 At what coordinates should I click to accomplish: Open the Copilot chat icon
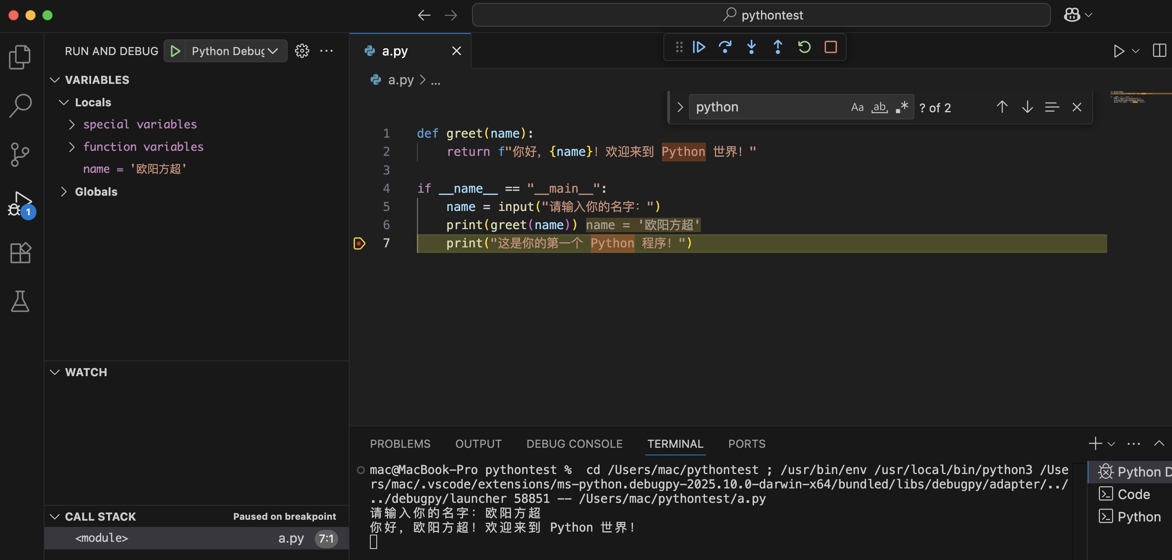[x=1072, y=15]
